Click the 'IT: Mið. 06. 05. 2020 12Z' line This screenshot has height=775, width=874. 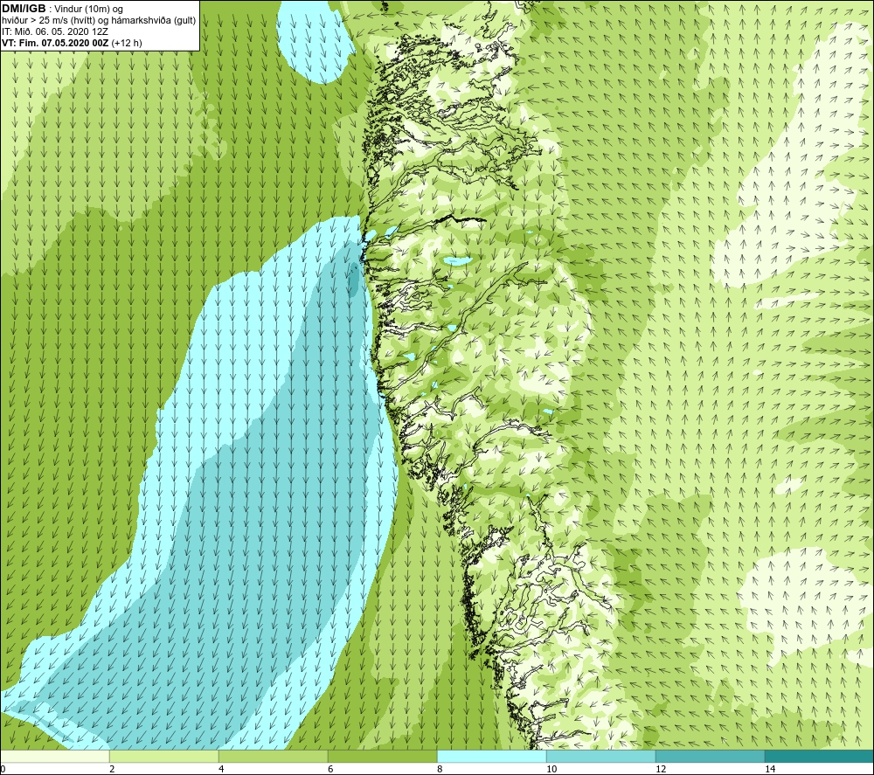coord(55,31)
